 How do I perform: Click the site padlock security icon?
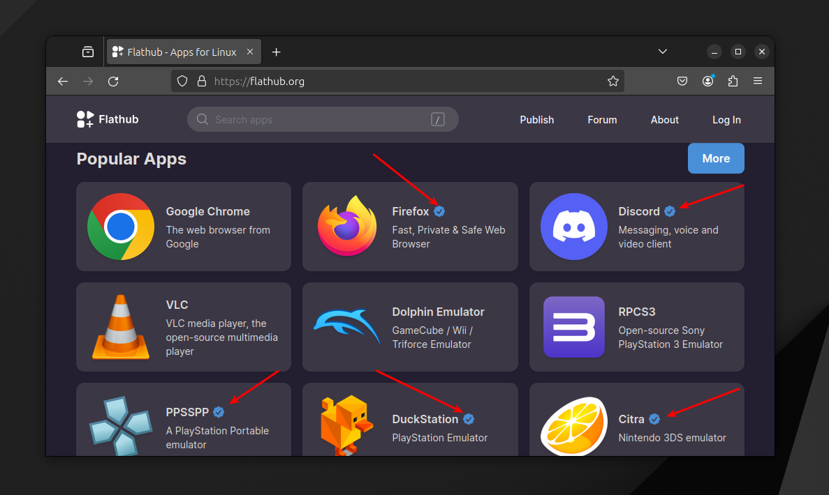tap(201, 82)
